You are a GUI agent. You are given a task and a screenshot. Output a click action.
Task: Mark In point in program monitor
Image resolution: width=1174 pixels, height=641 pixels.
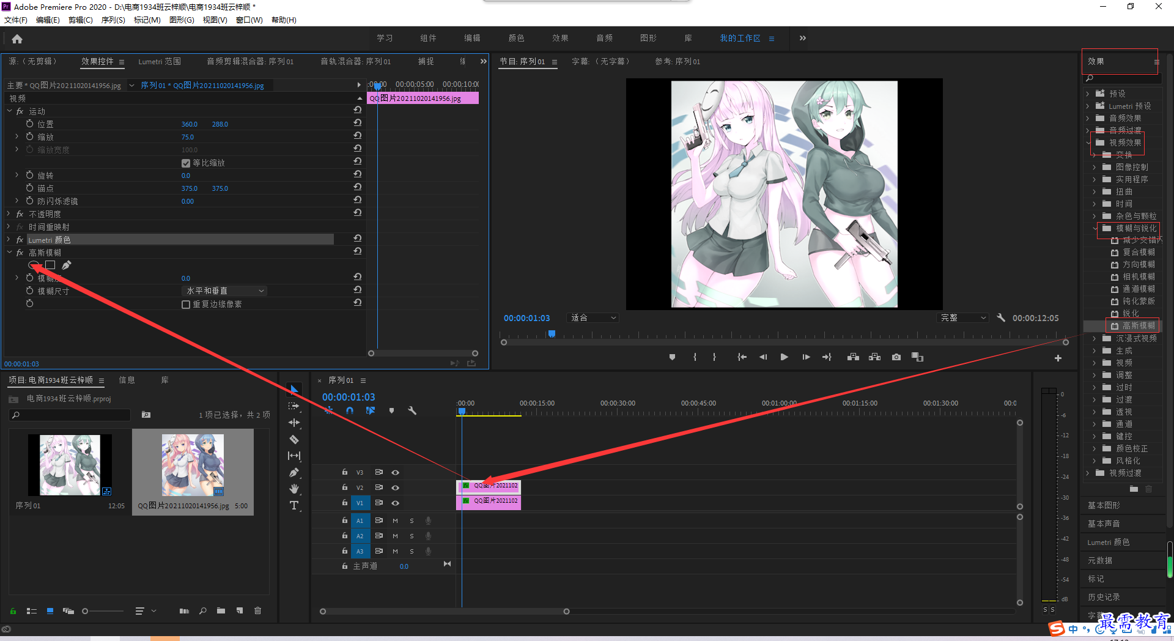(x=695, y=357)
